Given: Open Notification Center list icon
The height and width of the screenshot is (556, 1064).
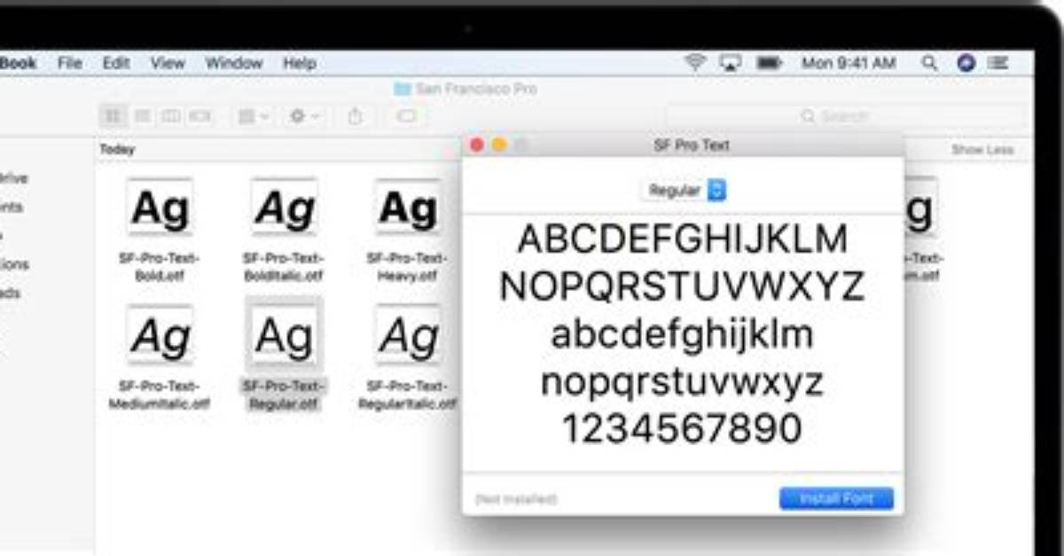Looking at the screenshot, I should [x=998, y=63].
